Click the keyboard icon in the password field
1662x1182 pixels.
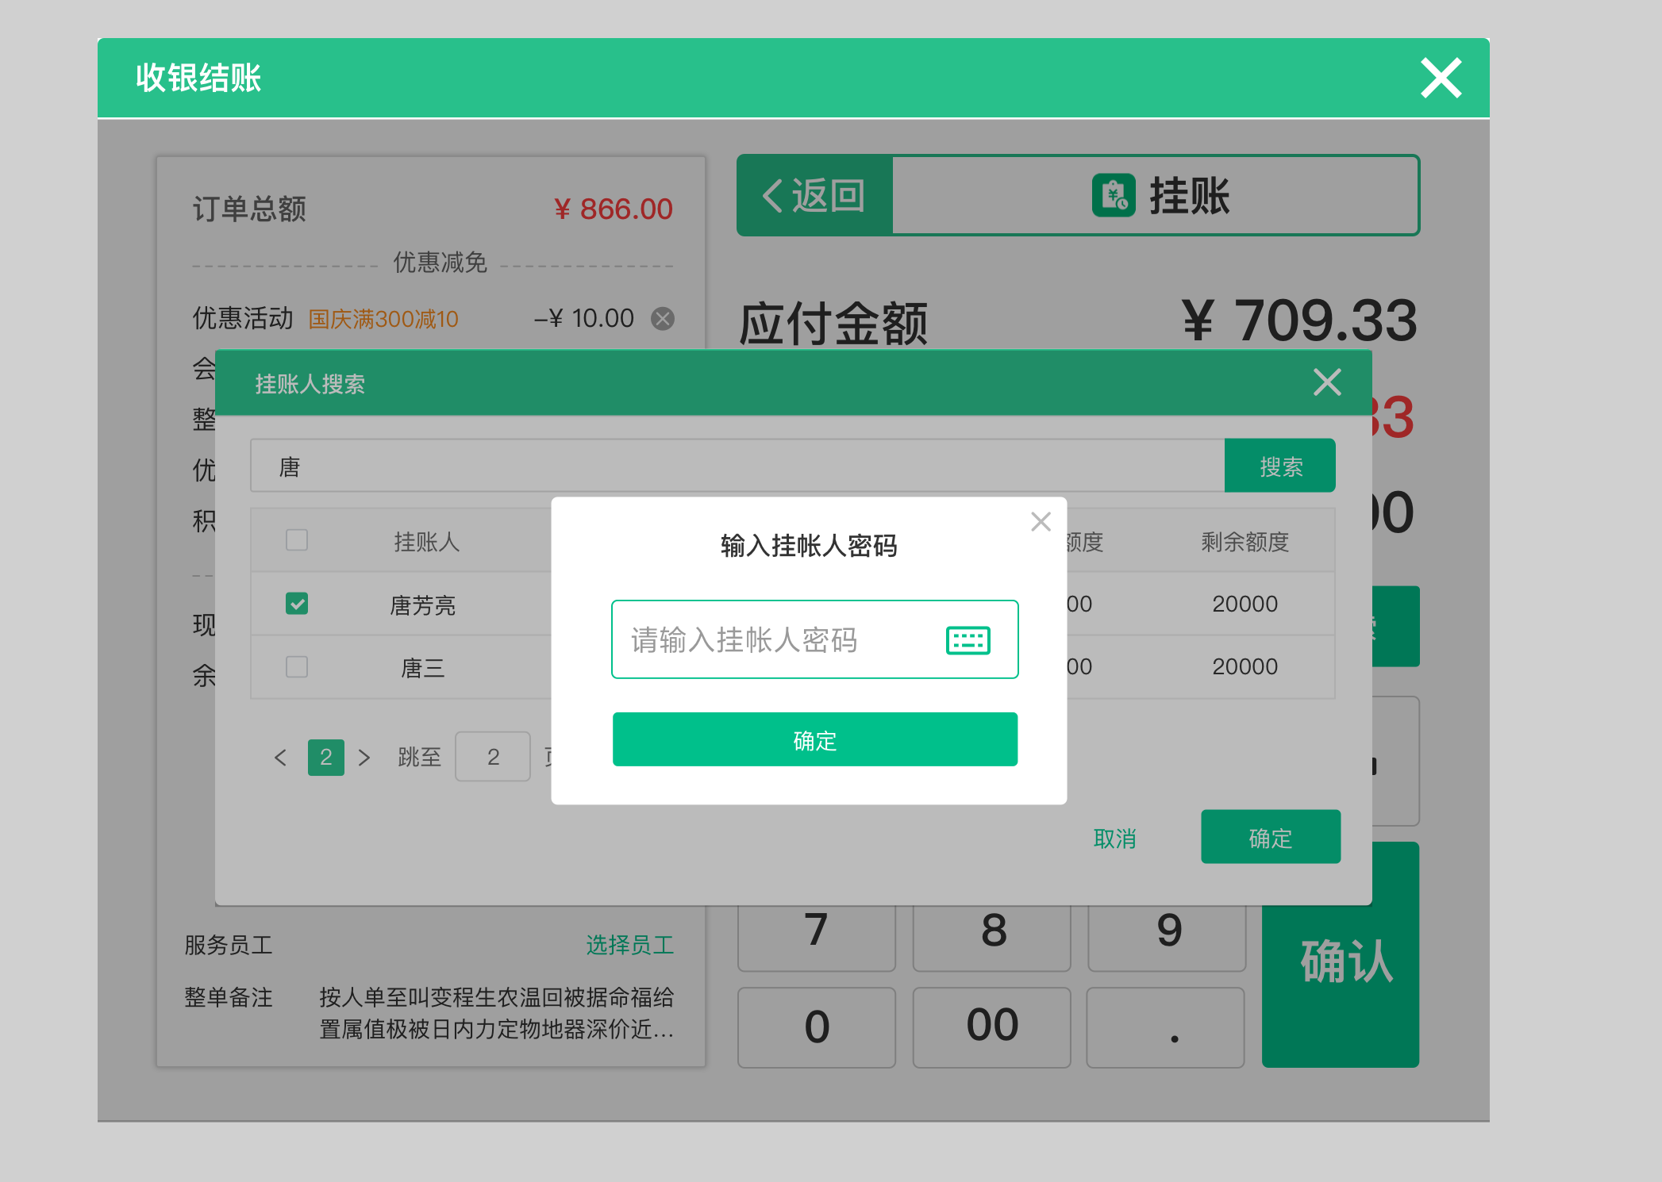(968, 639)
